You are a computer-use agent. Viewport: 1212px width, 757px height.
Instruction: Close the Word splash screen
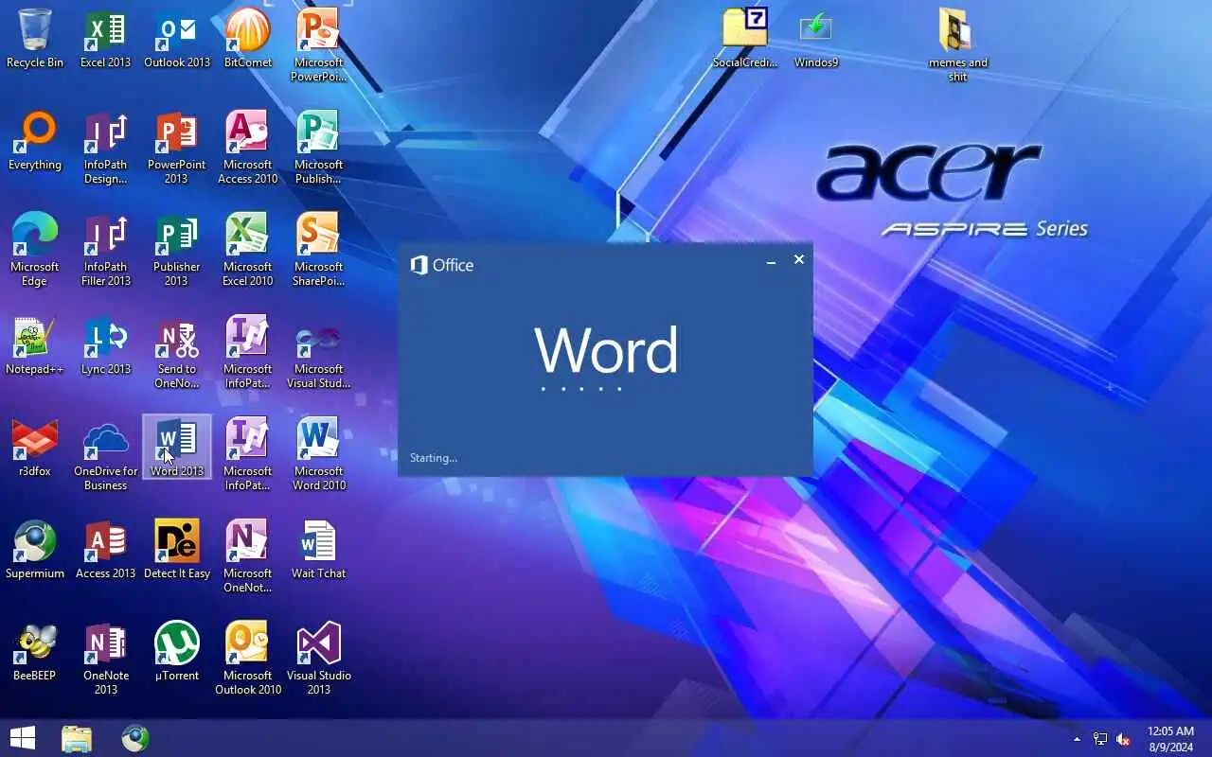[799, 259]
